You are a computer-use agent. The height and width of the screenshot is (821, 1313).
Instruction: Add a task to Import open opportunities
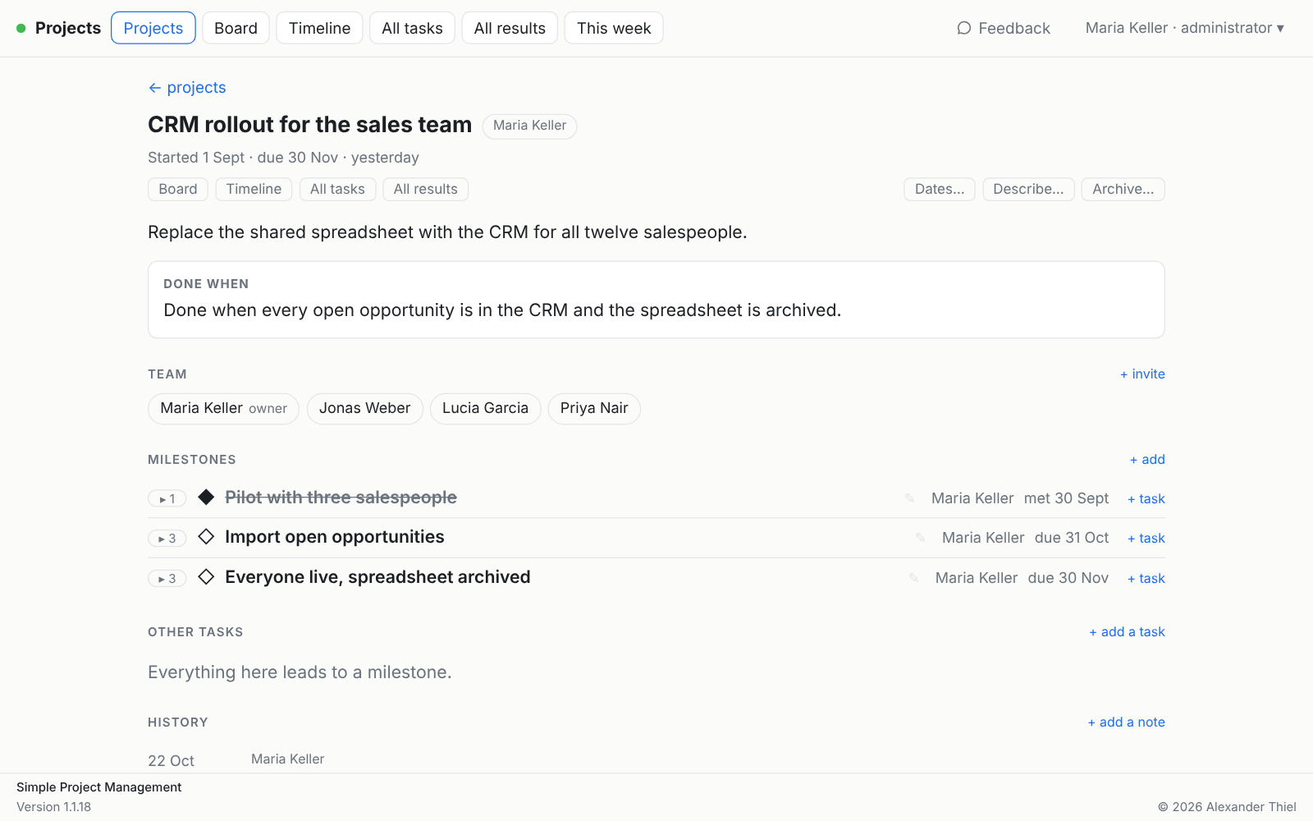(1146, 538)
